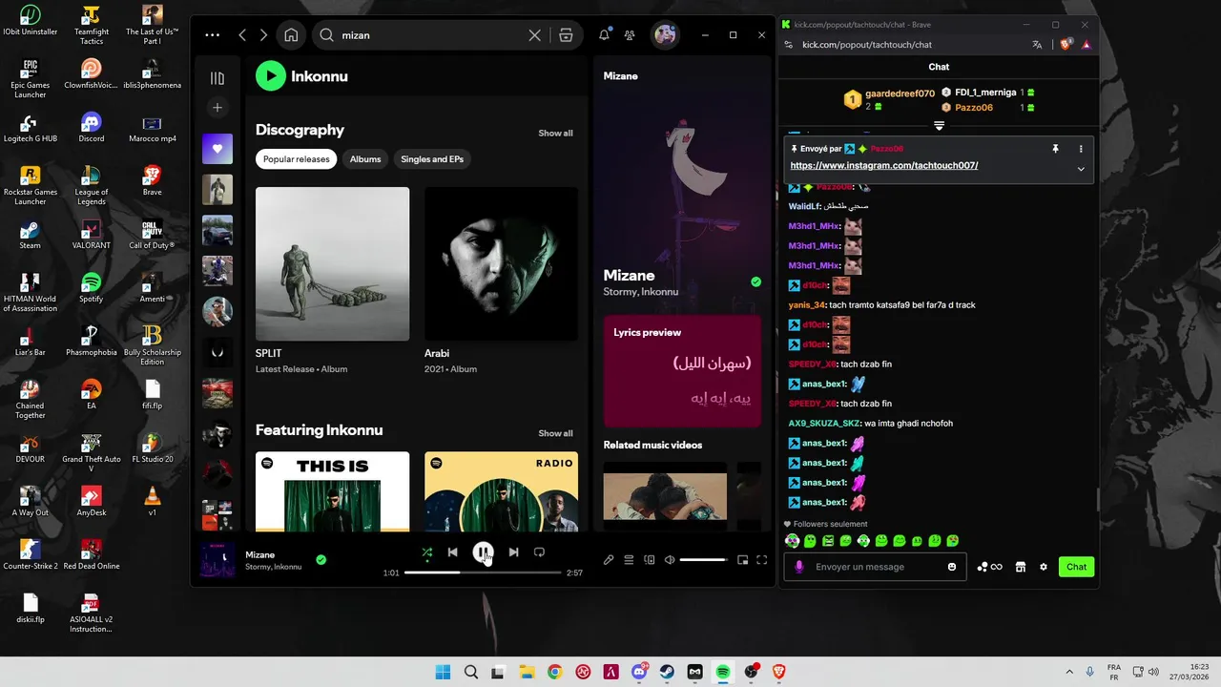The width and height of the screenshot is (1221, 687).
Task: Toggle saved check beside Mizane in Now Playing panel
Action: [755, 282]
